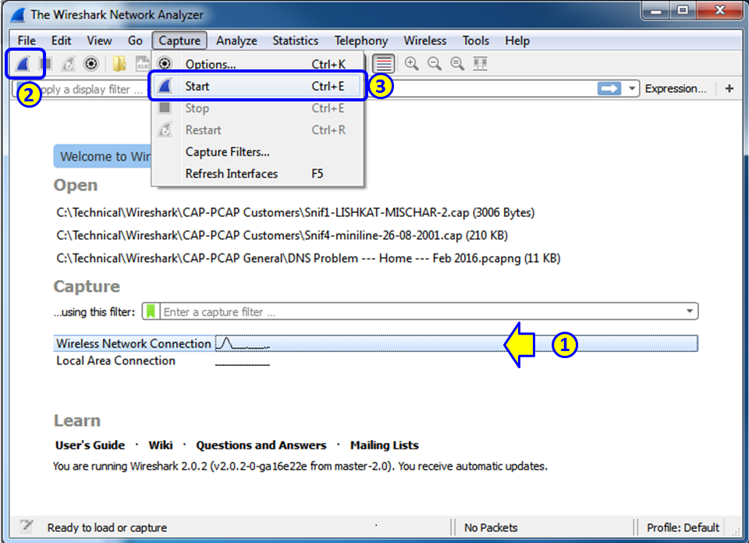Viewport: 749px width, 543px height.
Task: Click the green capture filter bookmark icon
Action: pyautogui.click(x=151, y=311)
